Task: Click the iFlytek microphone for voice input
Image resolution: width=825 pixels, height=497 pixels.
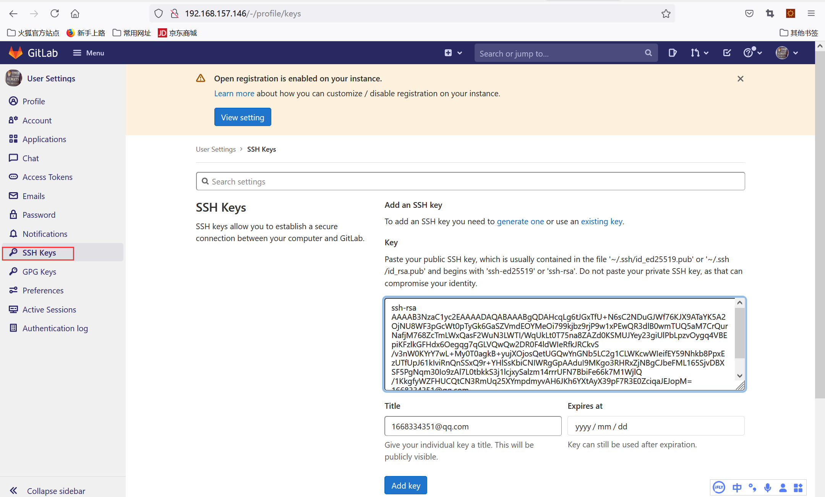Action: click(x=768, y=488)
